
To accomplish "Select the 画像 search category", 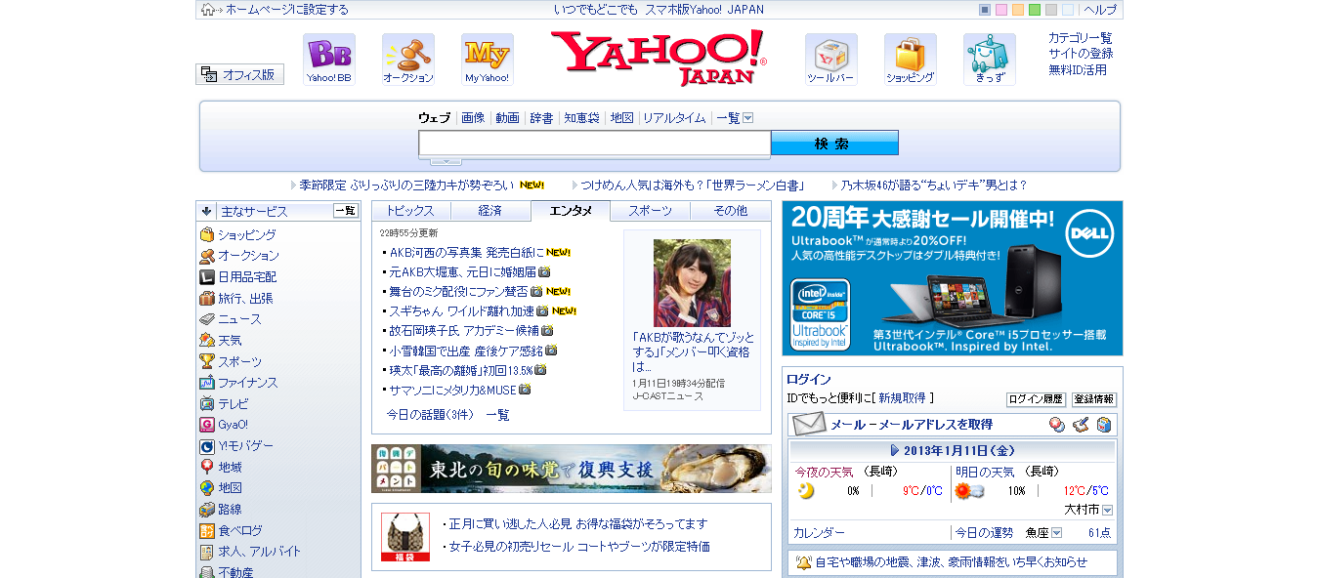I will pyautogui.click(x=473, y=118).
